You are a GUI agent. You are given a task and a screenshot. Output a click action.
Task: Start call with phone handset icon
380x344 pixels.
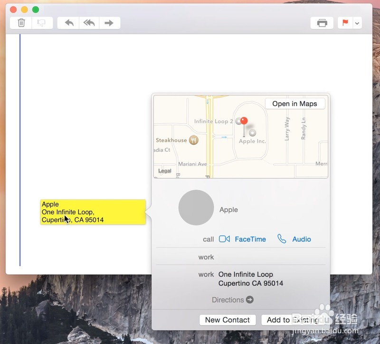[282, 239]
